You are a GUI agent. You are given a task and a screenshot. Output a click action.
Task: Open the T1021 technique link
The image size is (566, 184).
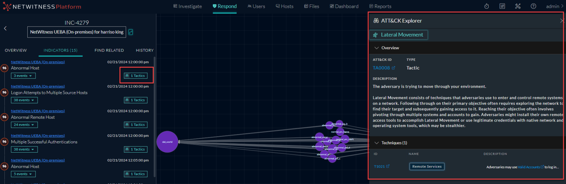point(379,167)
